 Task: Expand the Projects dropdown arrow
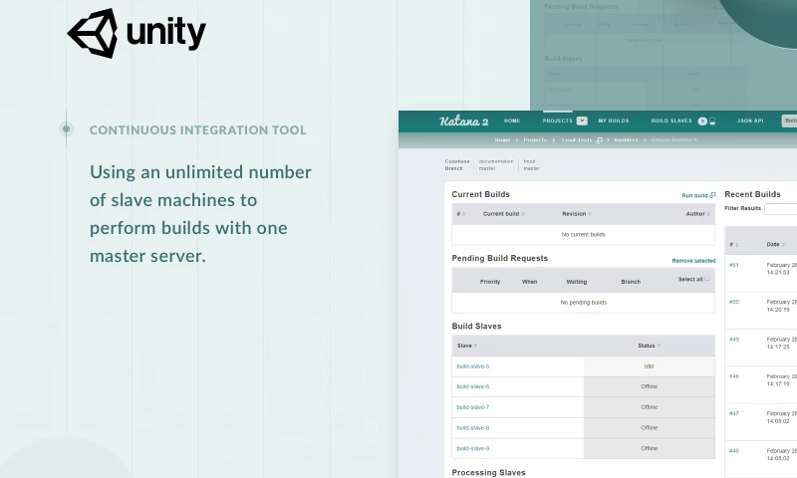point(582,120)
